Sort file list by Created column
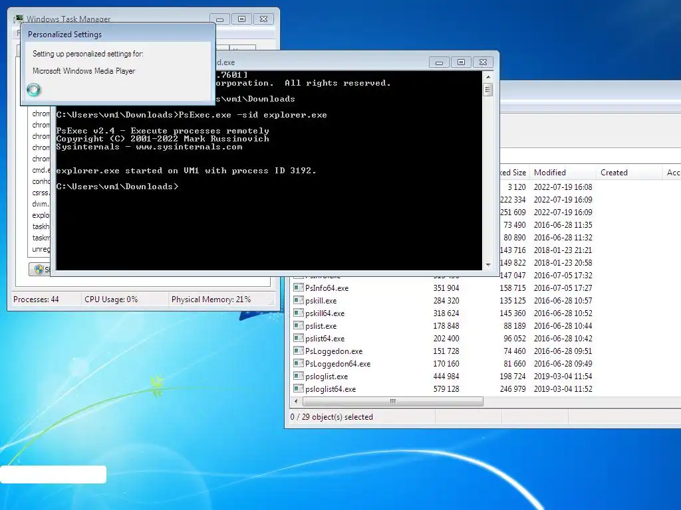This screenshot has width=681, height=510. (x=629, y=172)
